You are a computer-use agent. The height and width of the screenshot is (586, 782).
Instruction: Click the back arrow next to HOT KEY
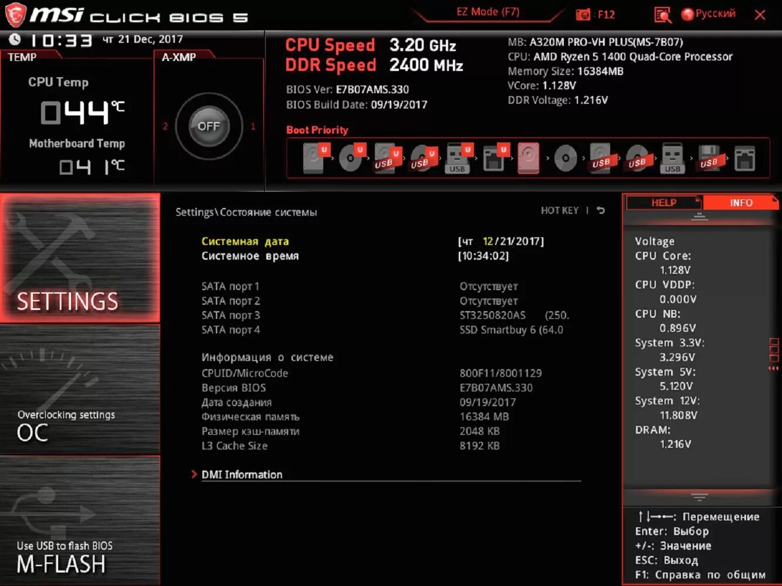click(601, 210)
